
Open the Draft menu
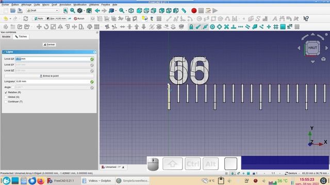pos(54,5)
